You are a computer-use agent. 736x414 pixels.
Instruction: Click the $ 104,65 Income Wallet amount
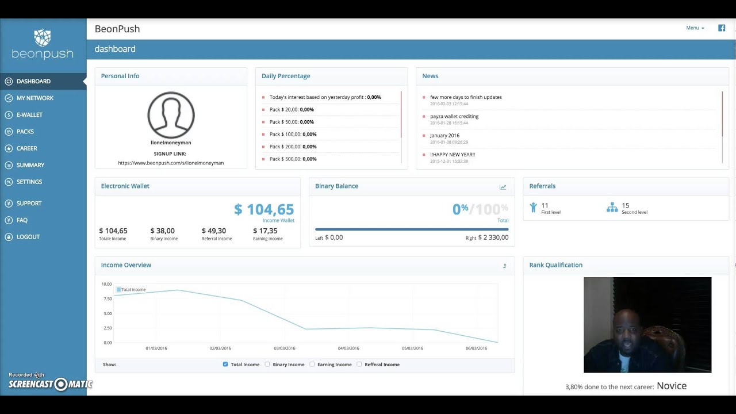(264, 210)
